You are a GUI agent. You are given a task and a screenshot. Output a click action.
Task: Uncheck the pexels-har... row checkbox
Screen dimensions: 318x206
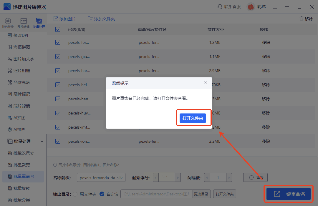[x=58, y=71]
